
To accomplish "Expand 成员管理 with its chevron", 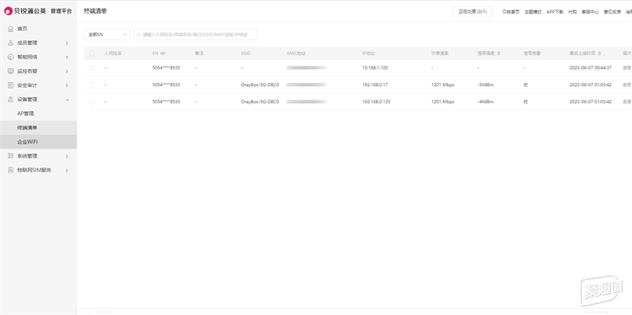I will coord(67,43).
